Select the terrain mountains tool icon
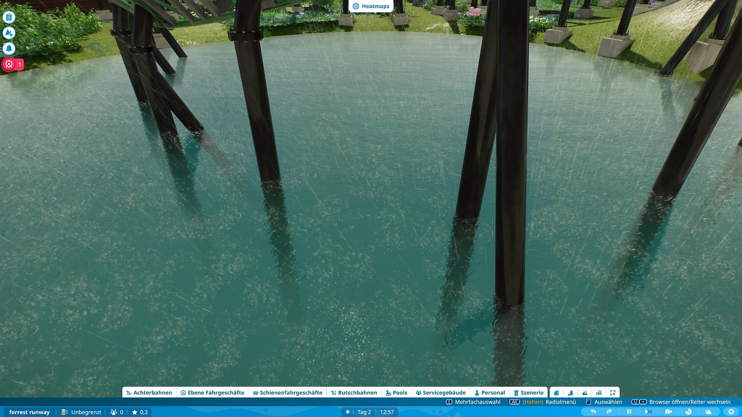 click(x=584, y=393)
